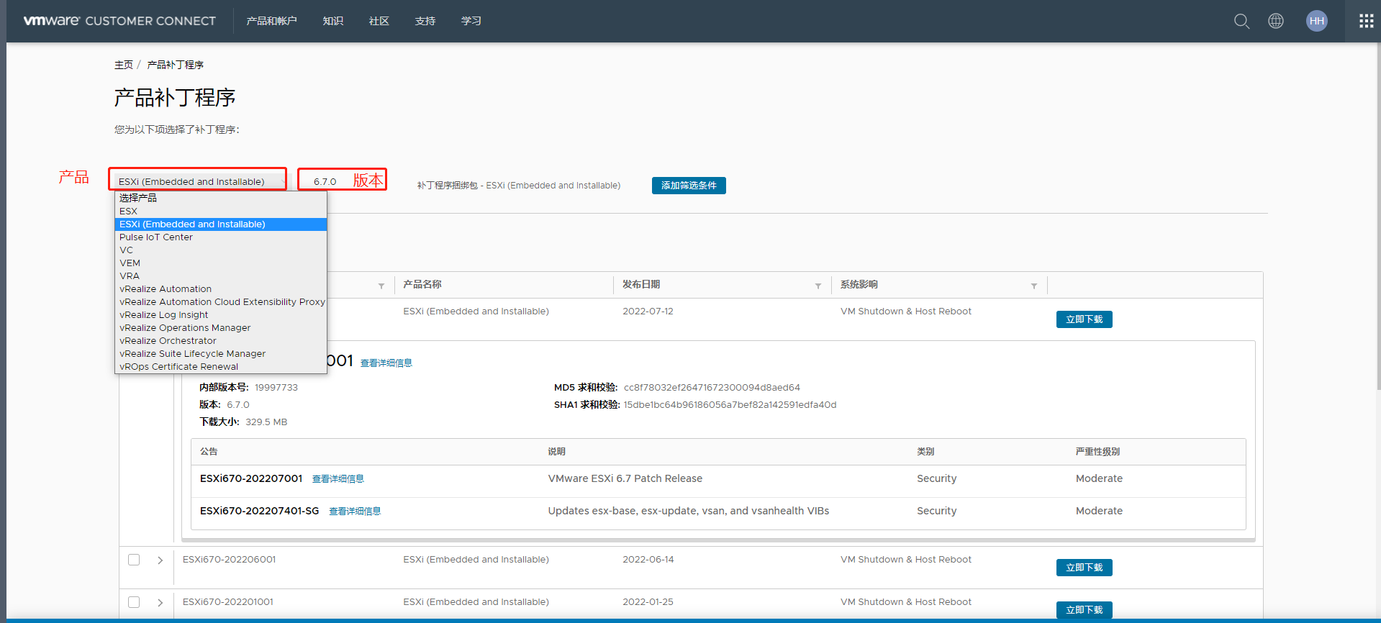Image resolution: width=1381 pixels, height=623 pixels.
Task: Click the page vertical scrollbar
Action: point(1378,216)
